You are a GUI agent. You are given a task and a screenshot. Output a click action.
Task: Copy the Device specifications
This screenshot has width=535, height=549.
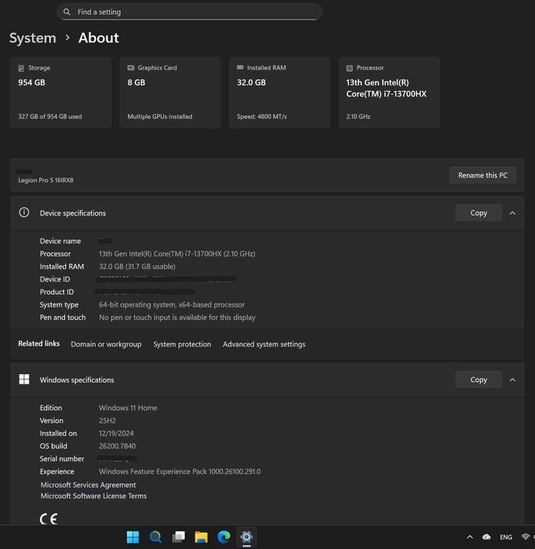(479, 213)
